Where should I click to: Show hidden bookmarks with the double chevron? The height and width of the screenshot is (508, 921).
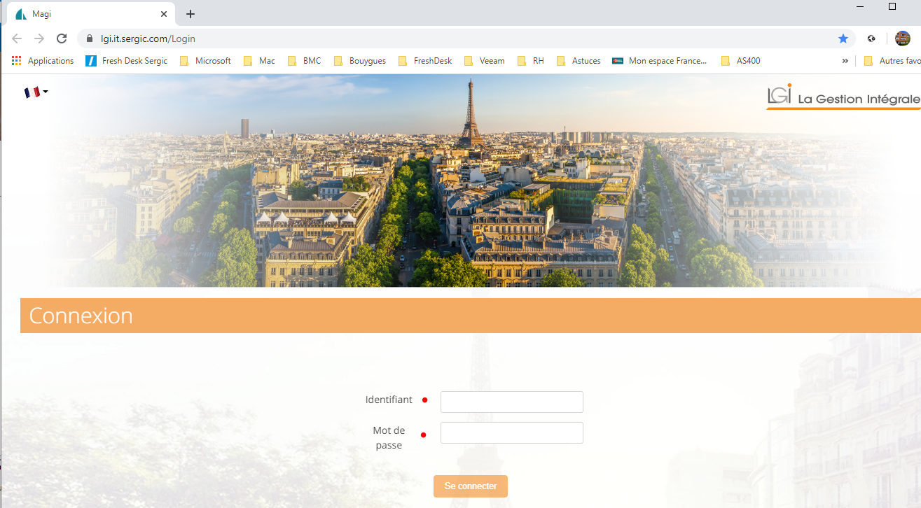pos(845,61)
